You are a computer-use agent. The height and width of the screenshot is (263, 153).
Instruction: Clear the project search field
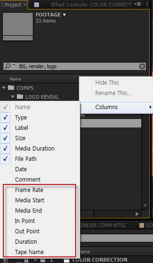click(x=142, y=67)
